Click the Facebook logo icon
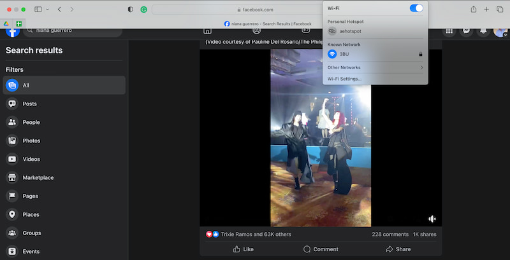 click(x=12, y=31)
